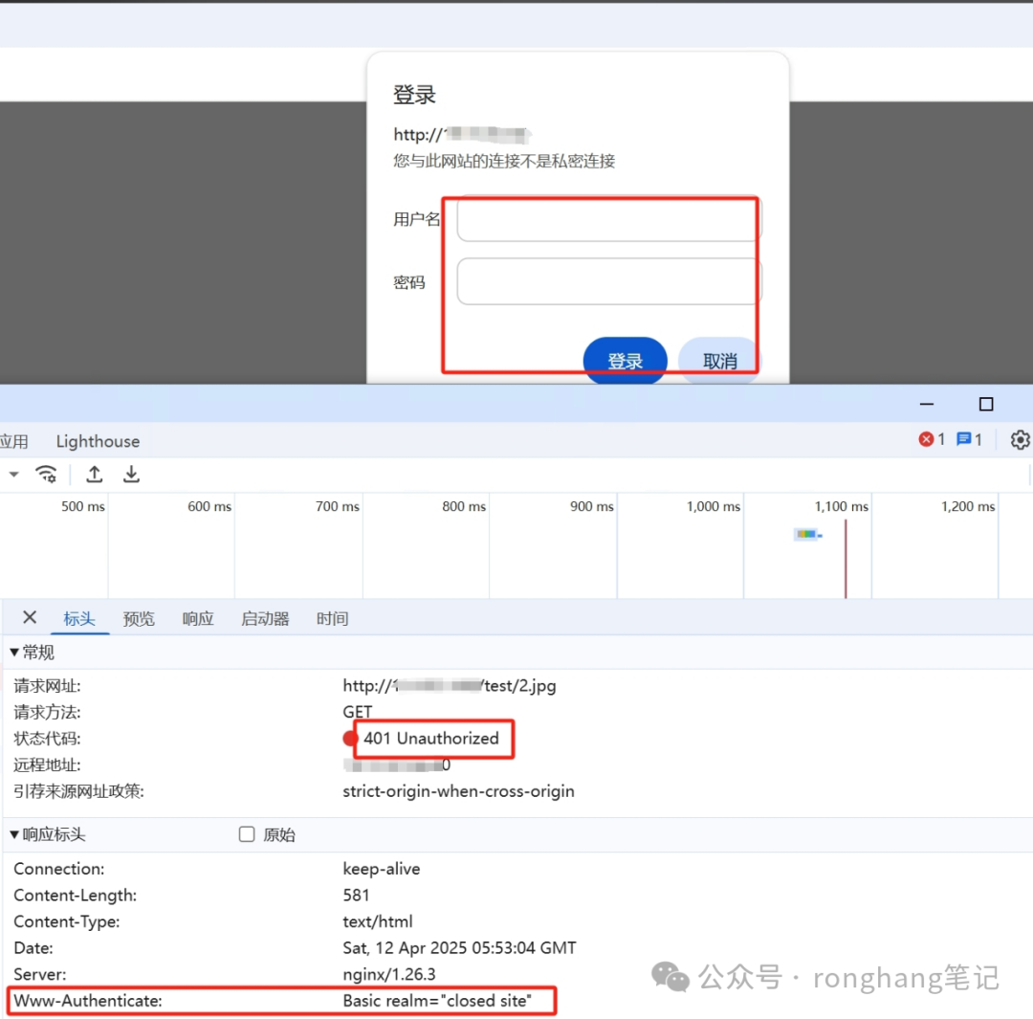Click the request bar in timeline overview
The width and height of the screenshot is (1033, 1019).
[x=806, y=534]
